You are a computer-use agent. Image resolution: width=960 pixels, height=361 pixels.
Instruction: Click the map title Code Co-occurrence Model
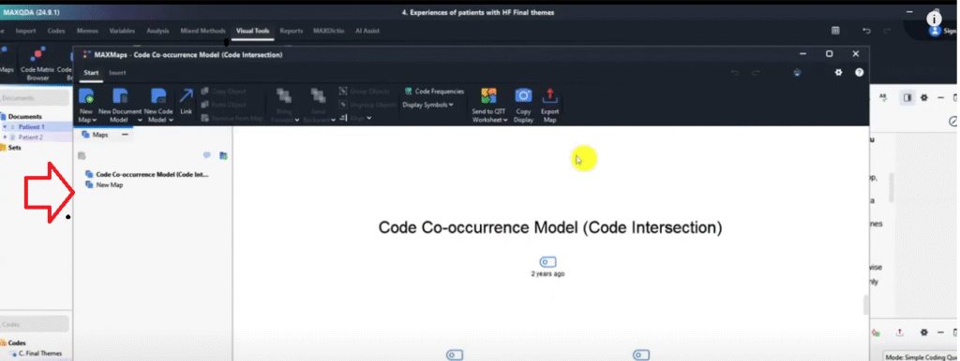click(550, 228)
